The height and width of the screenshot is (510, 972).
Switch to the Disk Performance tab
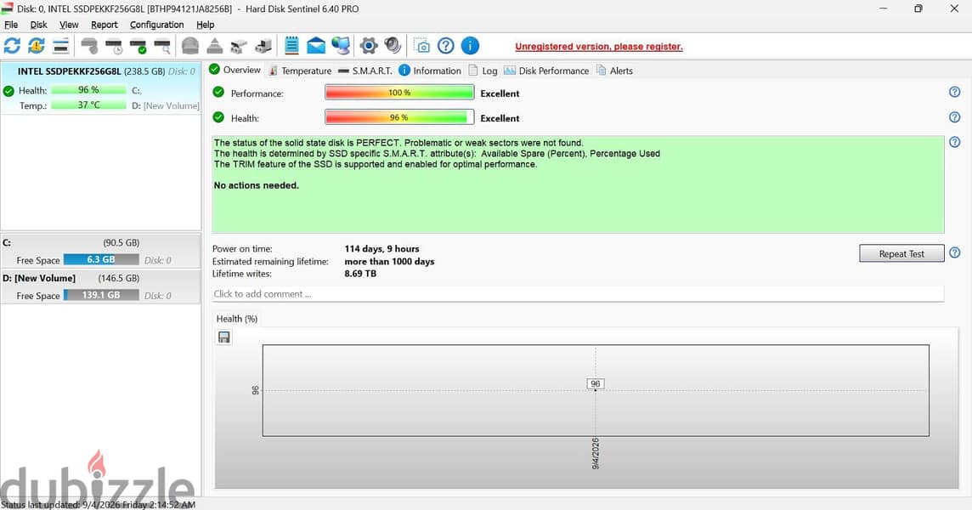[547, 71]
